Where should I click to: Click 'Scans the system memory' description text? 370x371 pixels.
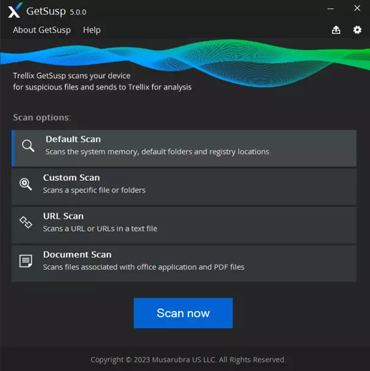click(x=158, y=152)
